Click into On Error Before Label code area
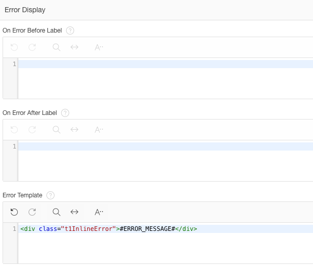Image resolution: width=313 pixels, height=266 pixels. [x=166, y=78]
